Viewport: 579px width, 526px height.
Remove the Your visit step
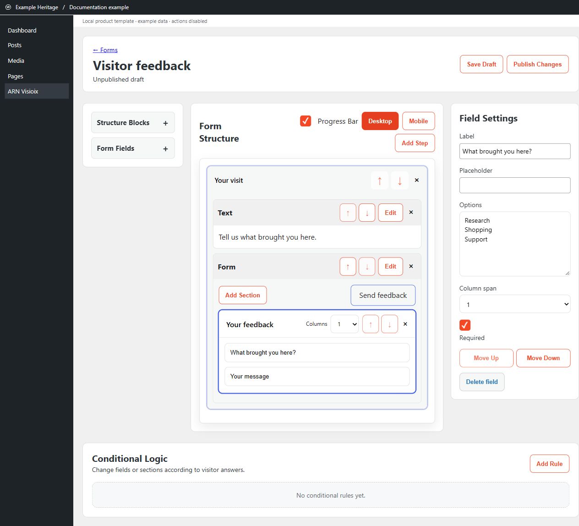pyautogui.click(x=417, y=180)
